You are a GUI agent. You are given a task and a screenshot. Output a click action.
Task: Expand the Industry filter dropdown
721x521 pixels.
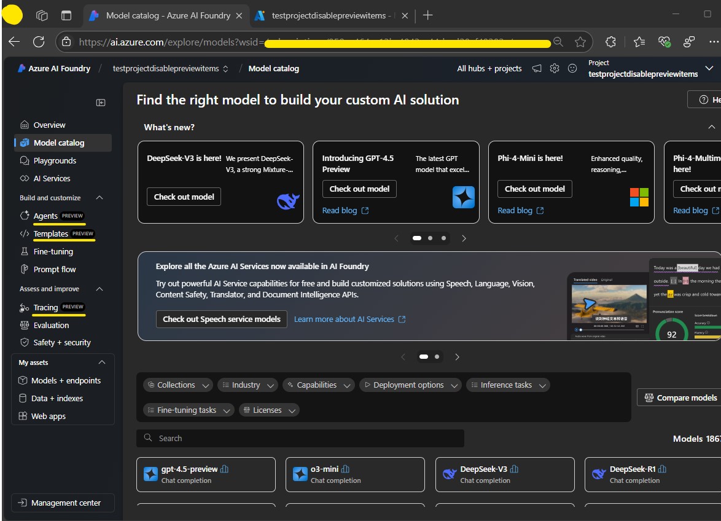pyautogui.click(x=247, y=385)
